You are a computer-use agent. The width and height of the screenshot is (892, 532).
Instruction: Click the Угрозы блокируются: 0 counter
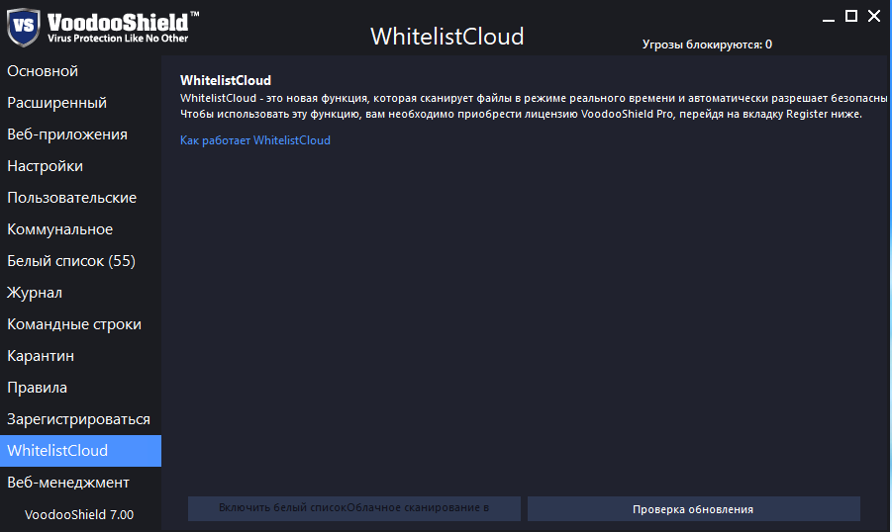pyautogui.click(x=707, y=44)
